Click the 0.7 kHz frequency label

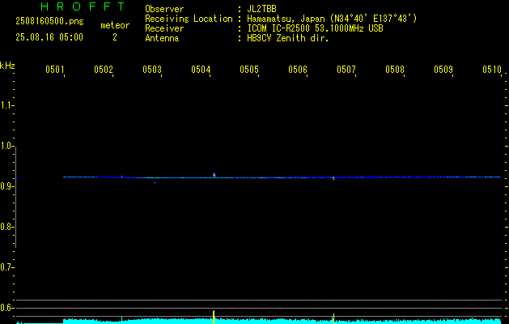[6, 267]
